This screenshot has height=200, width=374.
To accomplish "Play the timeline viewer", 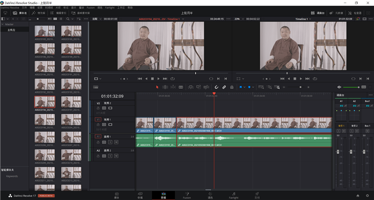I will [301, 79].
